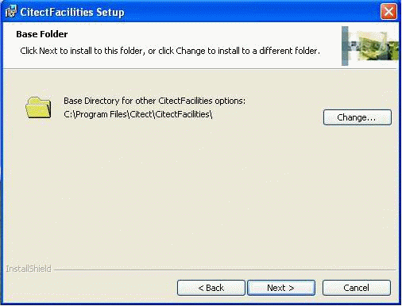Click the CitectFacilities Setup title text
The width and height of the screenshot is (402, 306).
pyautogui.click(x=72, y=12)
